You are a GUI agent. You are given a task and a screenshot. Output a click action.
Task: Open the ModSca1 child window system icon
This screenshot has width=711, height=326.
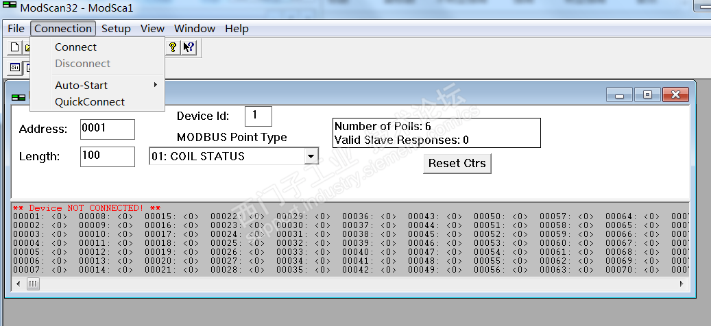tap(19, 97)
